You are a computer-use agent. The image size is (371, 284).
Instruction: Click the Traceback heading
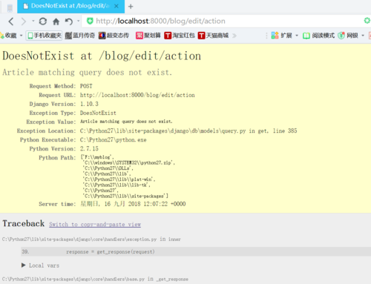(24, 223)
